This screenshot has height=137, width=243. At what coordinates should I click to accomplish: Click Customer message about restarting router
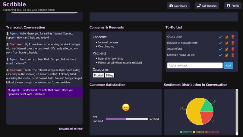click(x=44, y=76)
